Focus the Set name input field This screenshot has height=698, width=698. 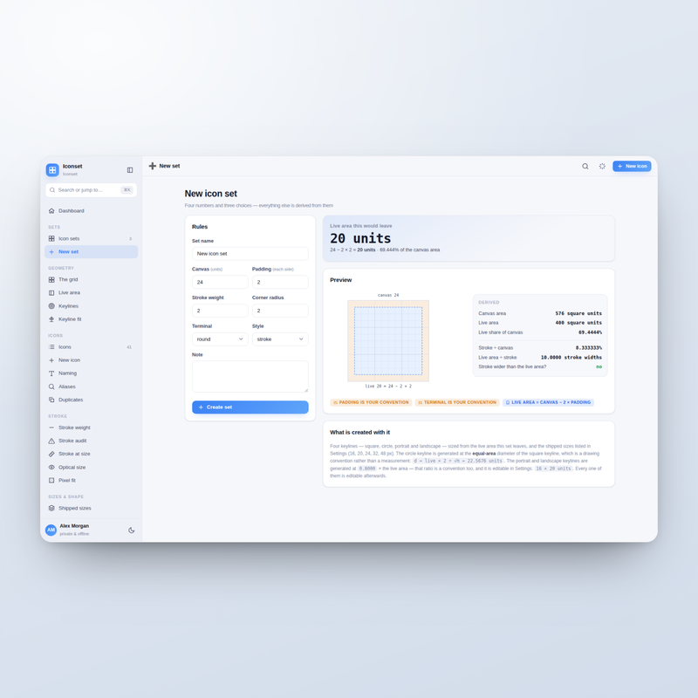(x=250, y=254)
